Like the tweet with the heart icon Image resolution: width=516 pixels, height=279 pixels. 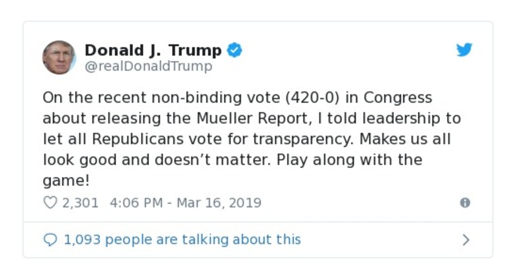50,203
